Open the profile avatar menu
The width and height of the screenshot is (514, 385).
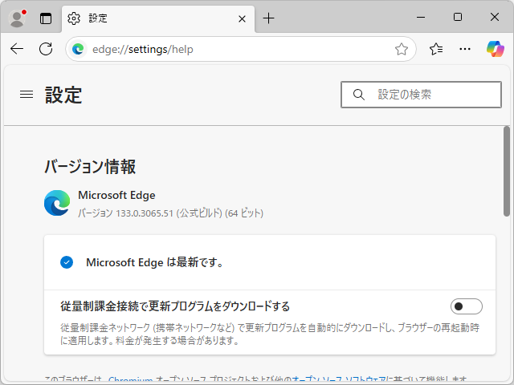[17, 18]
